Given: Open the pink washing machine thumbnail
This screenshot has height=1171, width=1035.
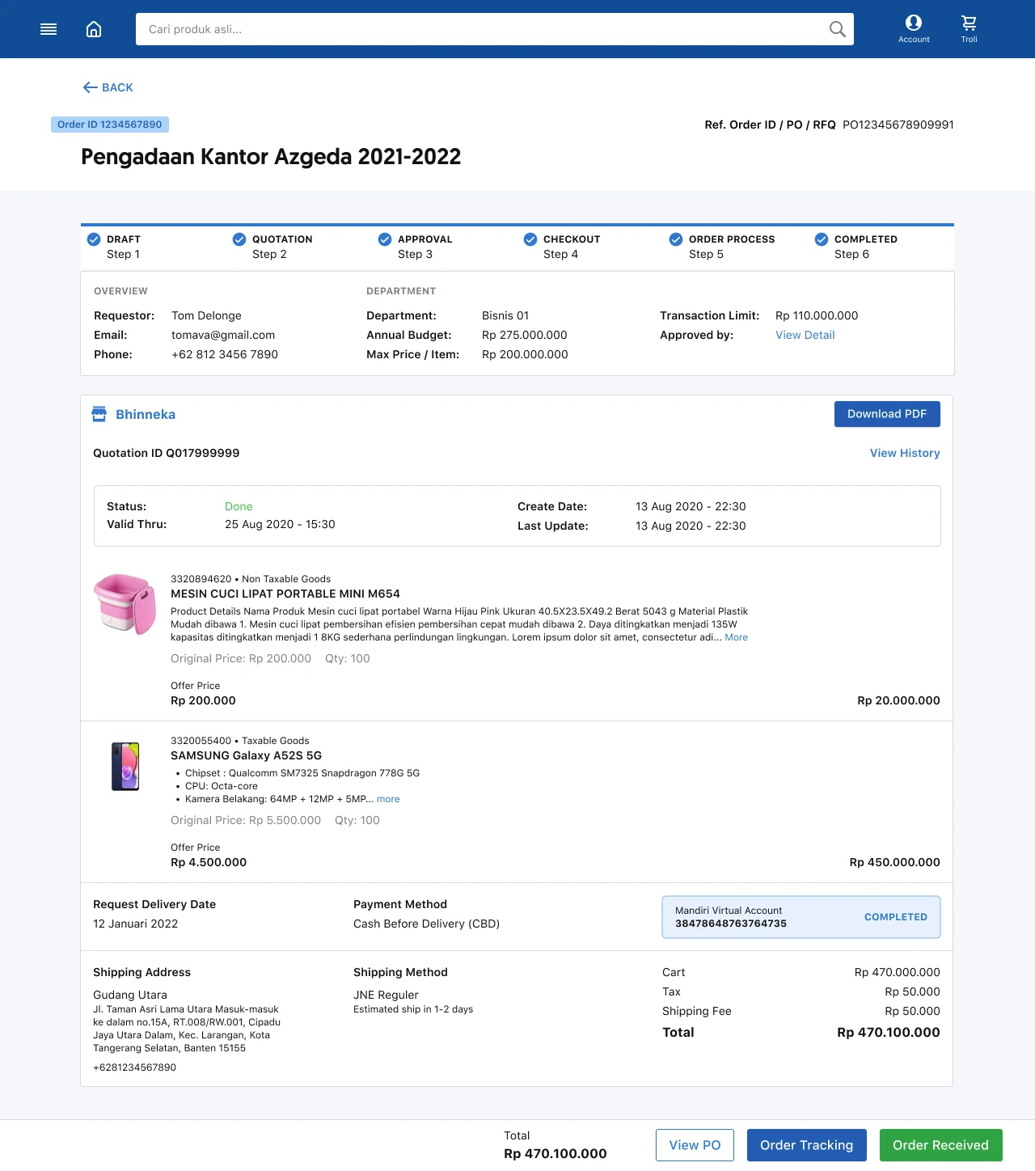Looking at the screenshot, I should [x=125, y=604].
